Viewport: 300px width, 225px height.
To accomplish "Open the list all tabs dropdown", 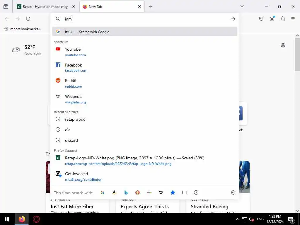I will tap(242, 6).
